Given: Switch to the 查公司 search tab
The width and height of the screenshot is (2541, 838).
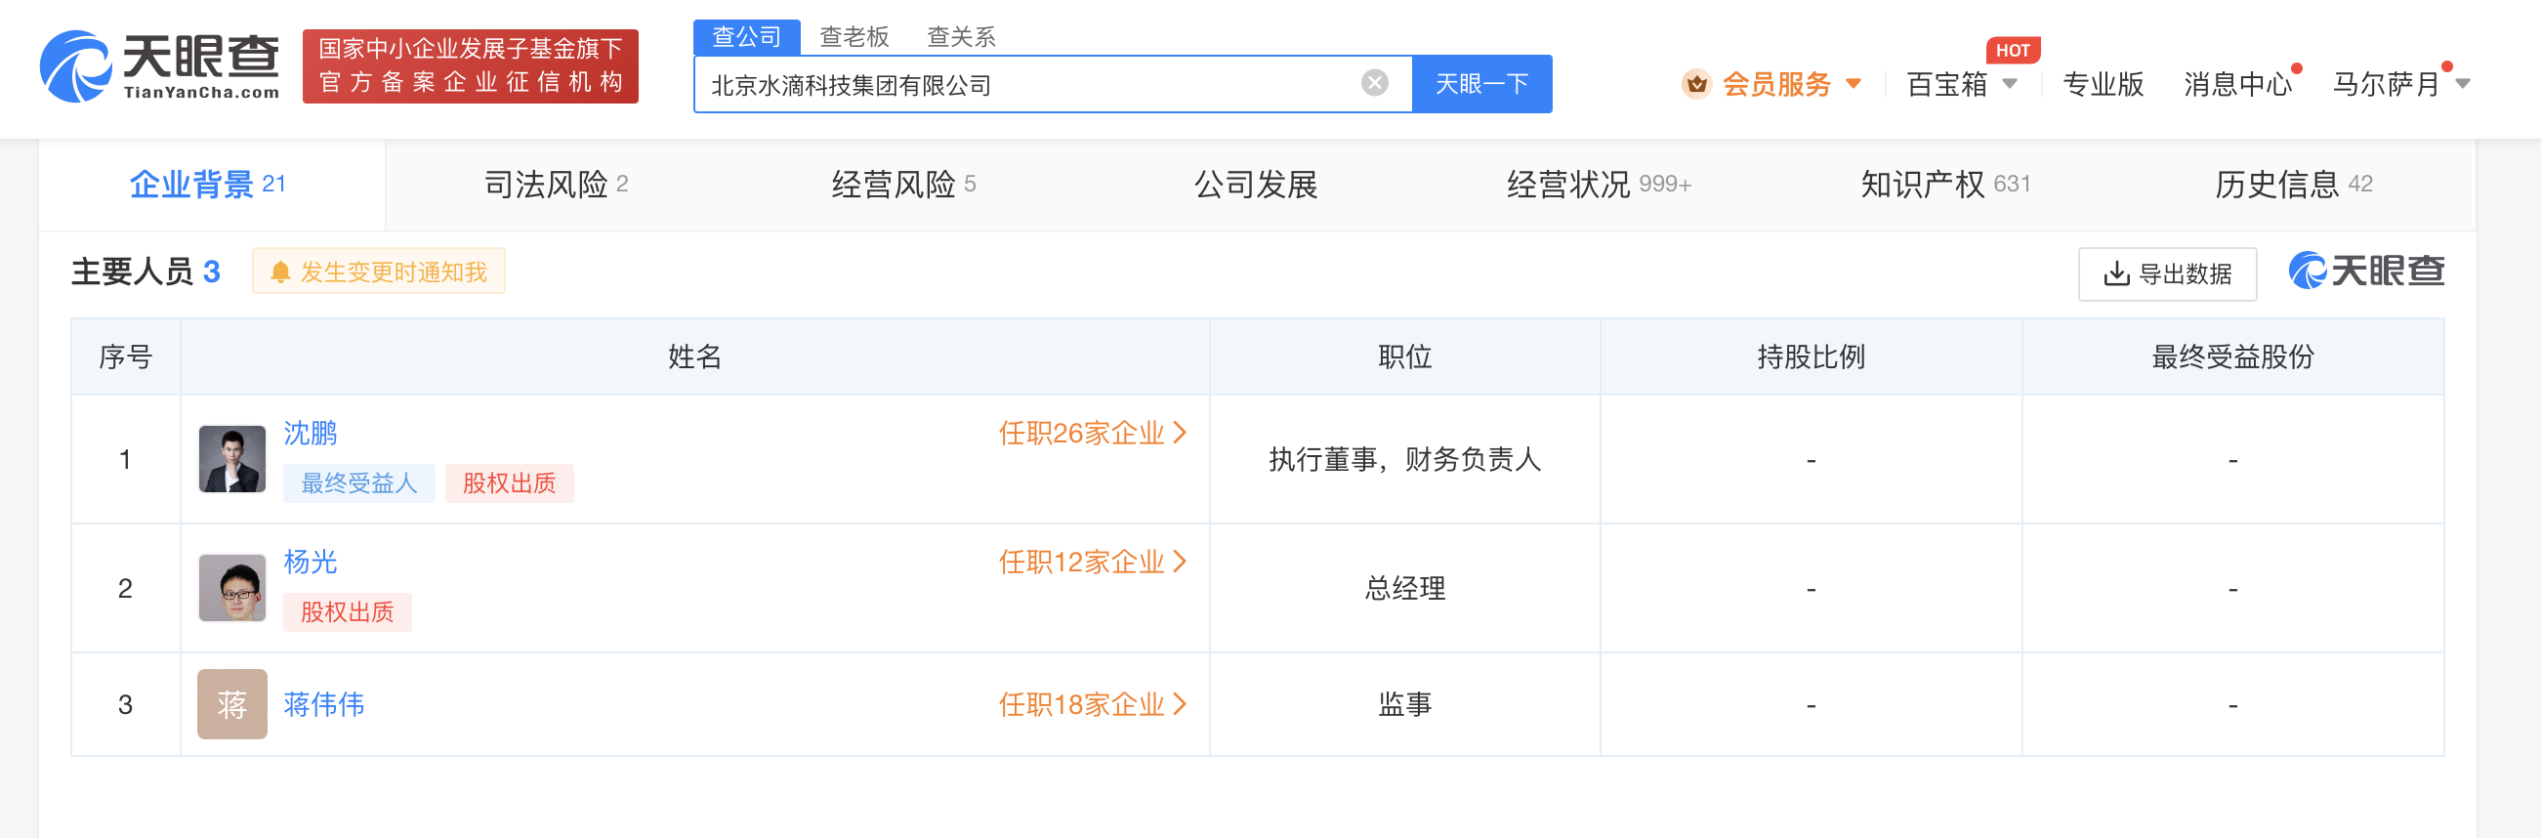Looking at the screenshot, I should pyautogui.click(x=747, y=36).
